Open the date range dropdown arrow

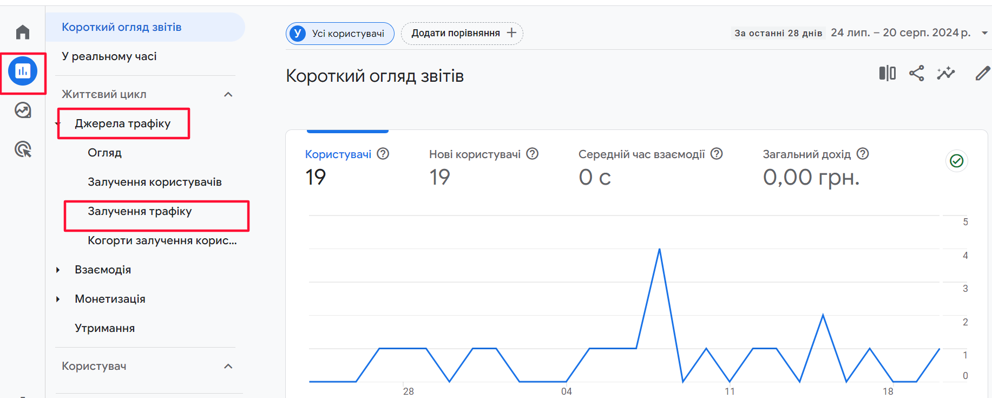[985, 33]
